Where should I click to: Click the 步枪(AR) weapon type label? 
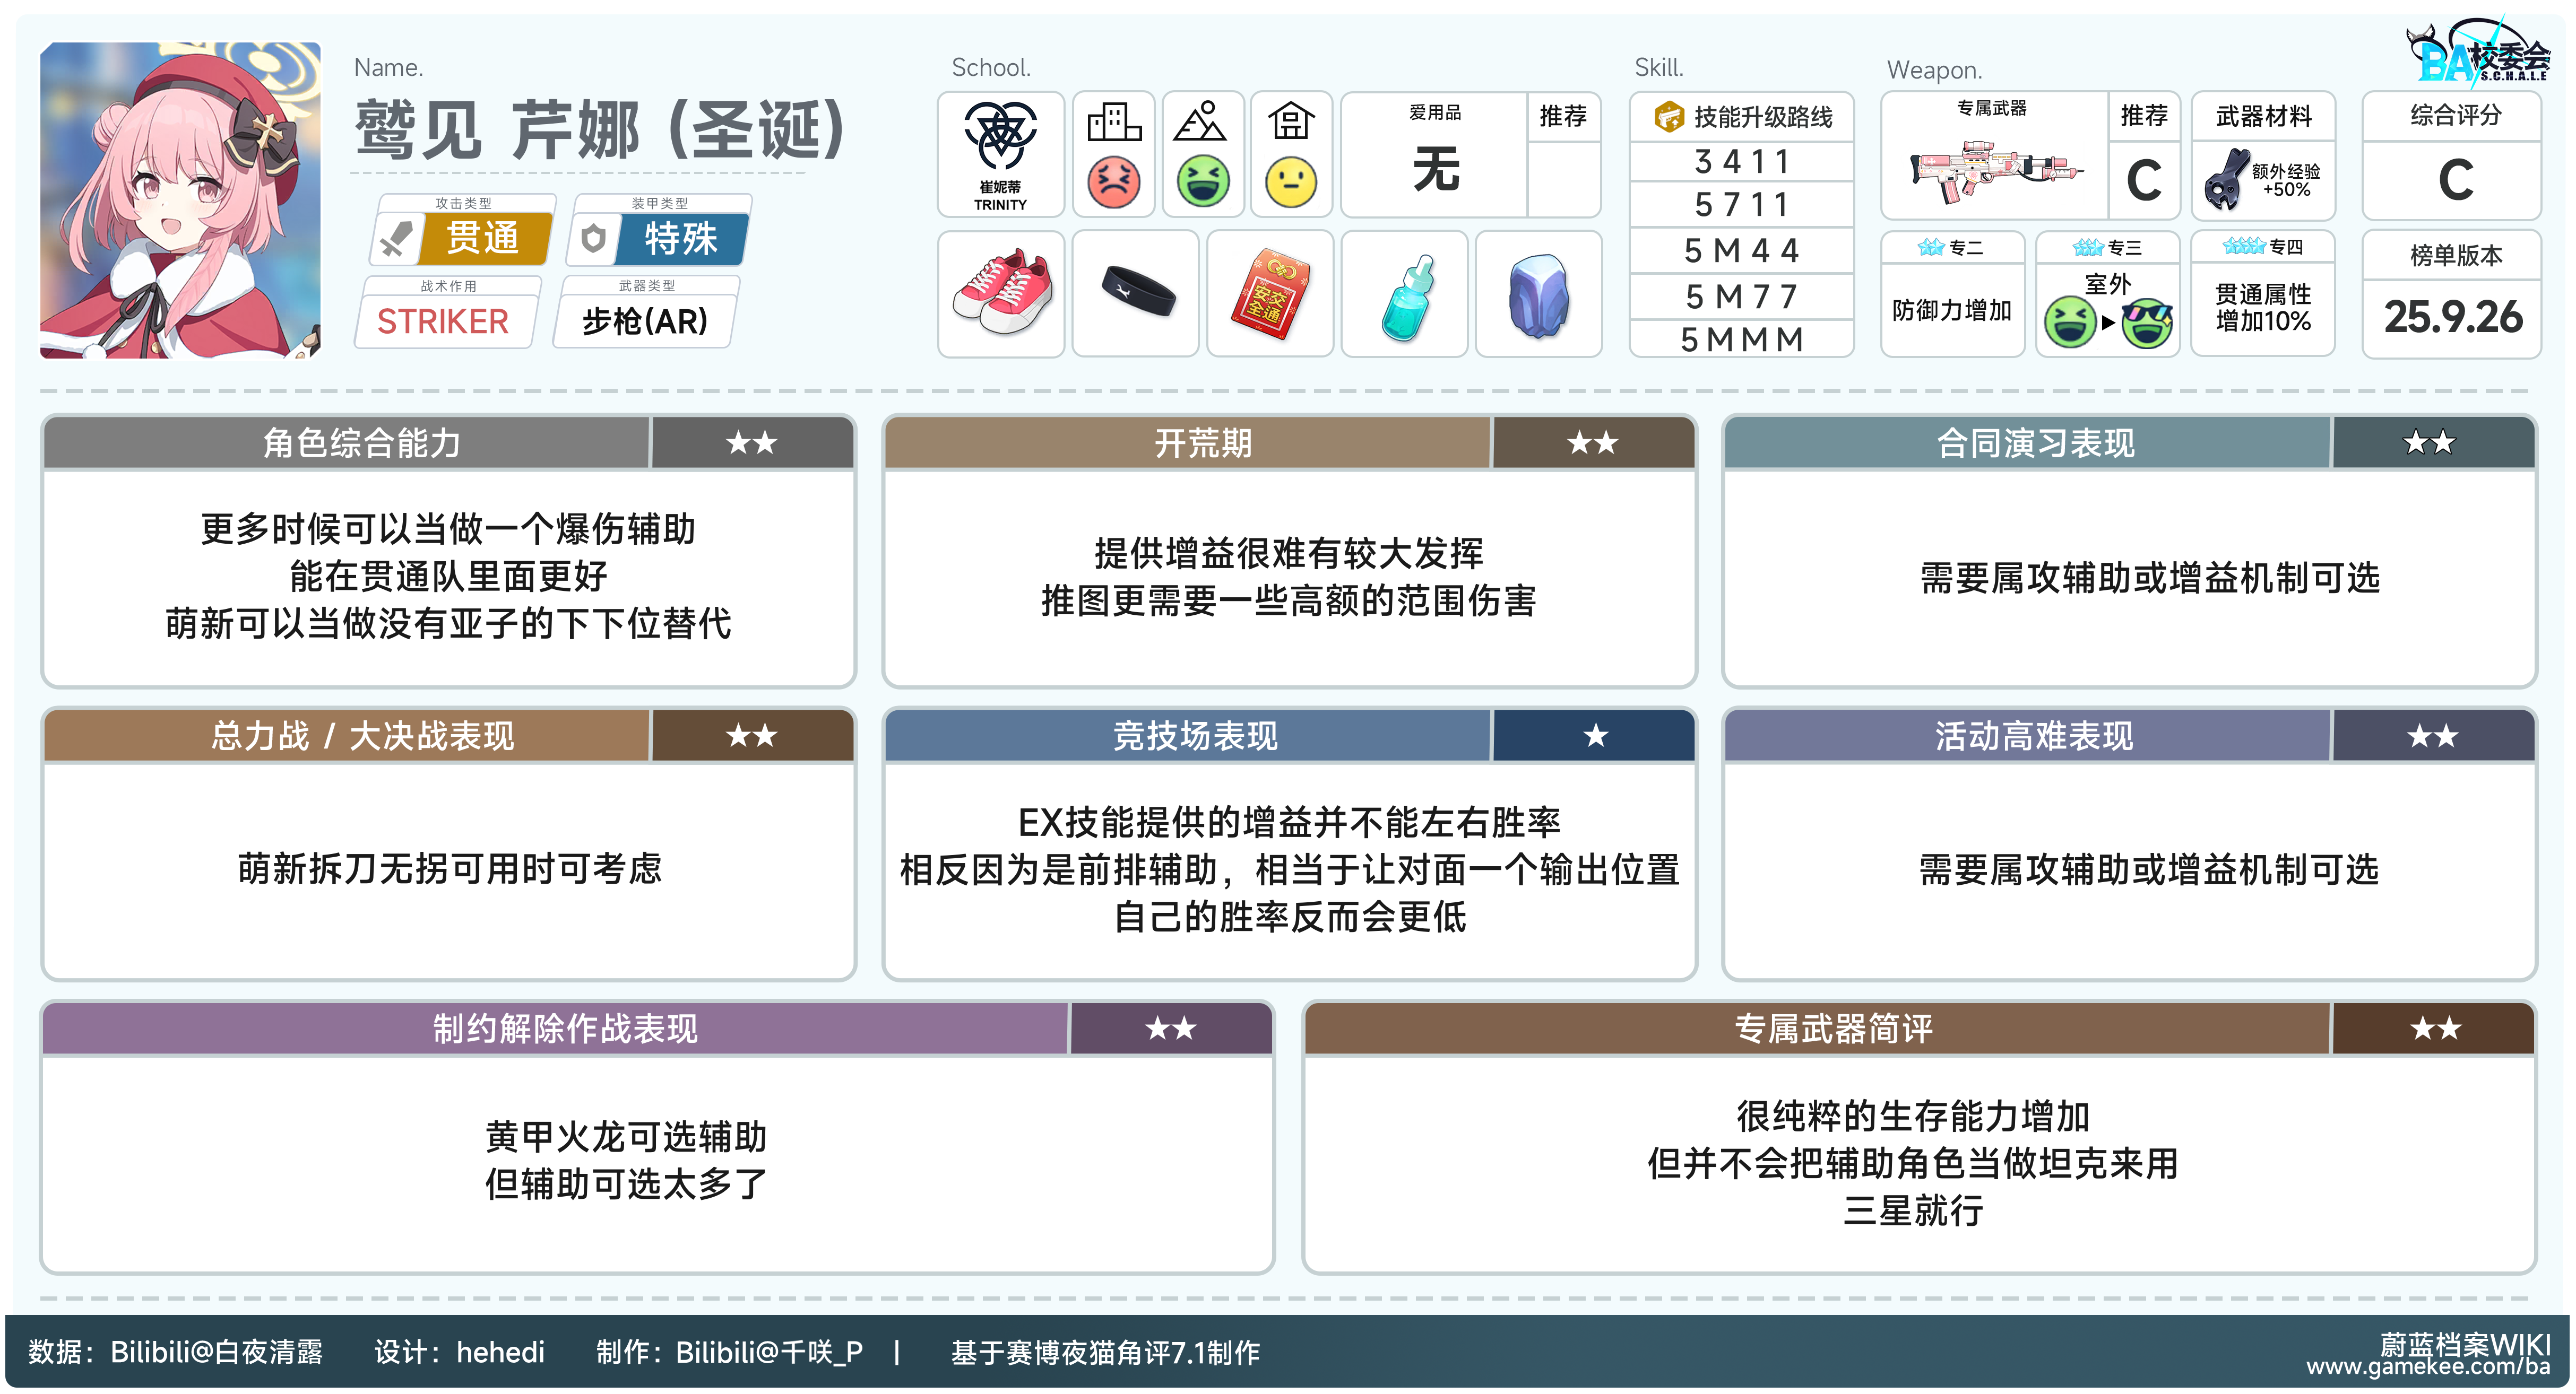tap(645, 321)
